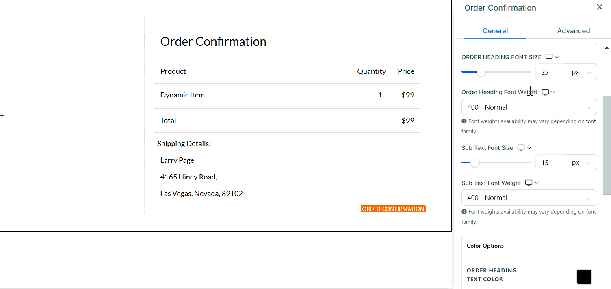
Task: Click device icon beside Sub Text Font Size
Action: pos(521,148)
